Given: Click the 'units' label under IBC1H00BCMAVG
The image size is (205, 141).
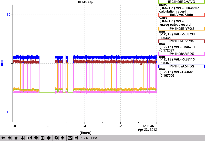Looking at the screenshot, I should pos(163,5).
